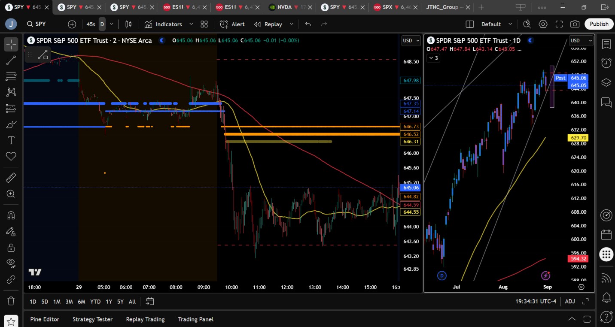The image size is (615, 327).
Task: Open indicator templates grid
Action: click(x=204, y=24)
